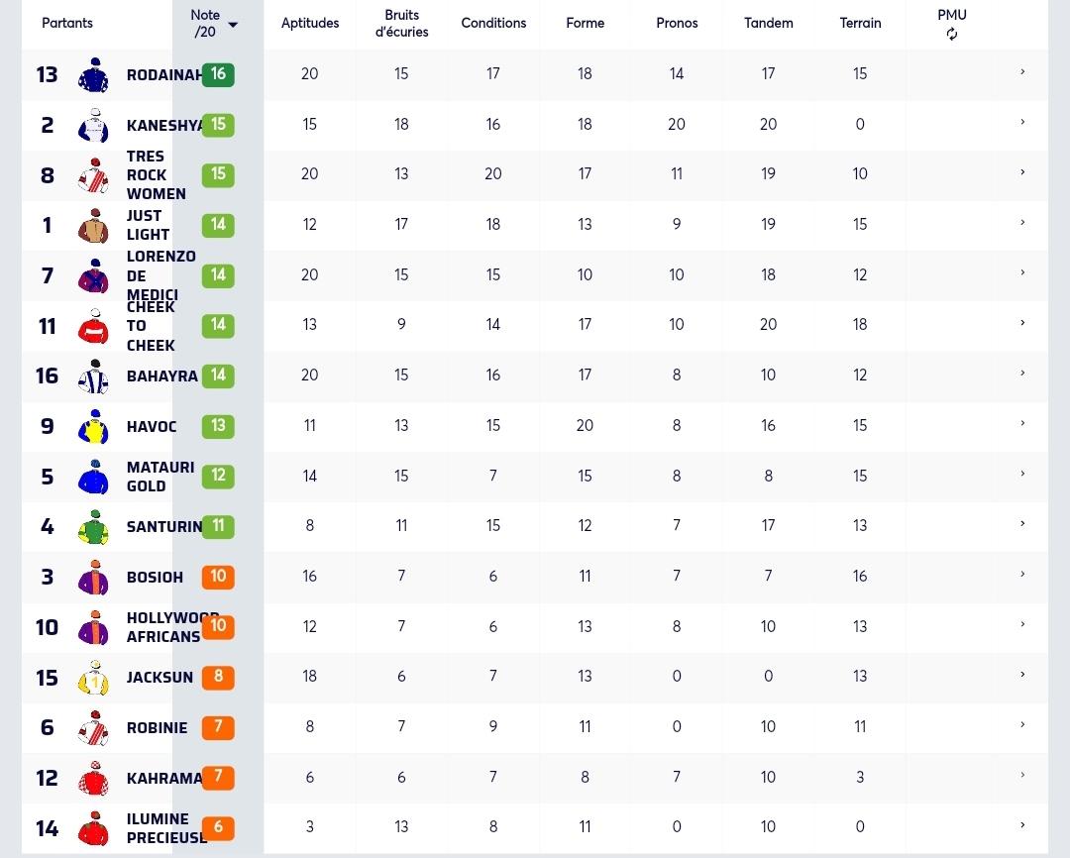Expand the Bosioh row details arrow
Image resolution: width=1070 pixels, height=858 pixels.
[1022, 574]
